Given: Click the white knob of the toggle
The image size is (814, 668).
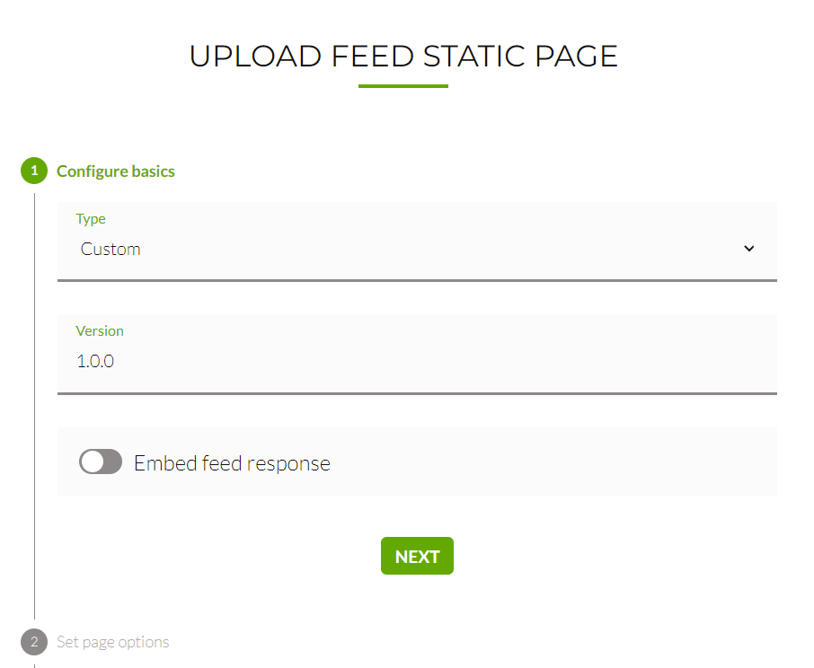Looking at the screenshot, I should (x=92, y=462).
